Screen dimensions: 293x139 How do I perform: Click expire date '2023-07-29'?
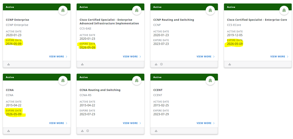point(161,114)
